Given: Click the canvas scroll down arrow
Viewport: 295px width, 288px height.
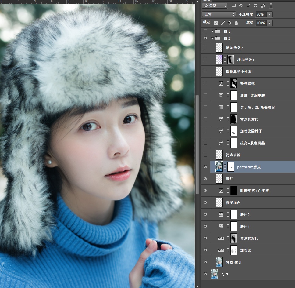Looking at the screenshot, I should [x=197, y=286].
